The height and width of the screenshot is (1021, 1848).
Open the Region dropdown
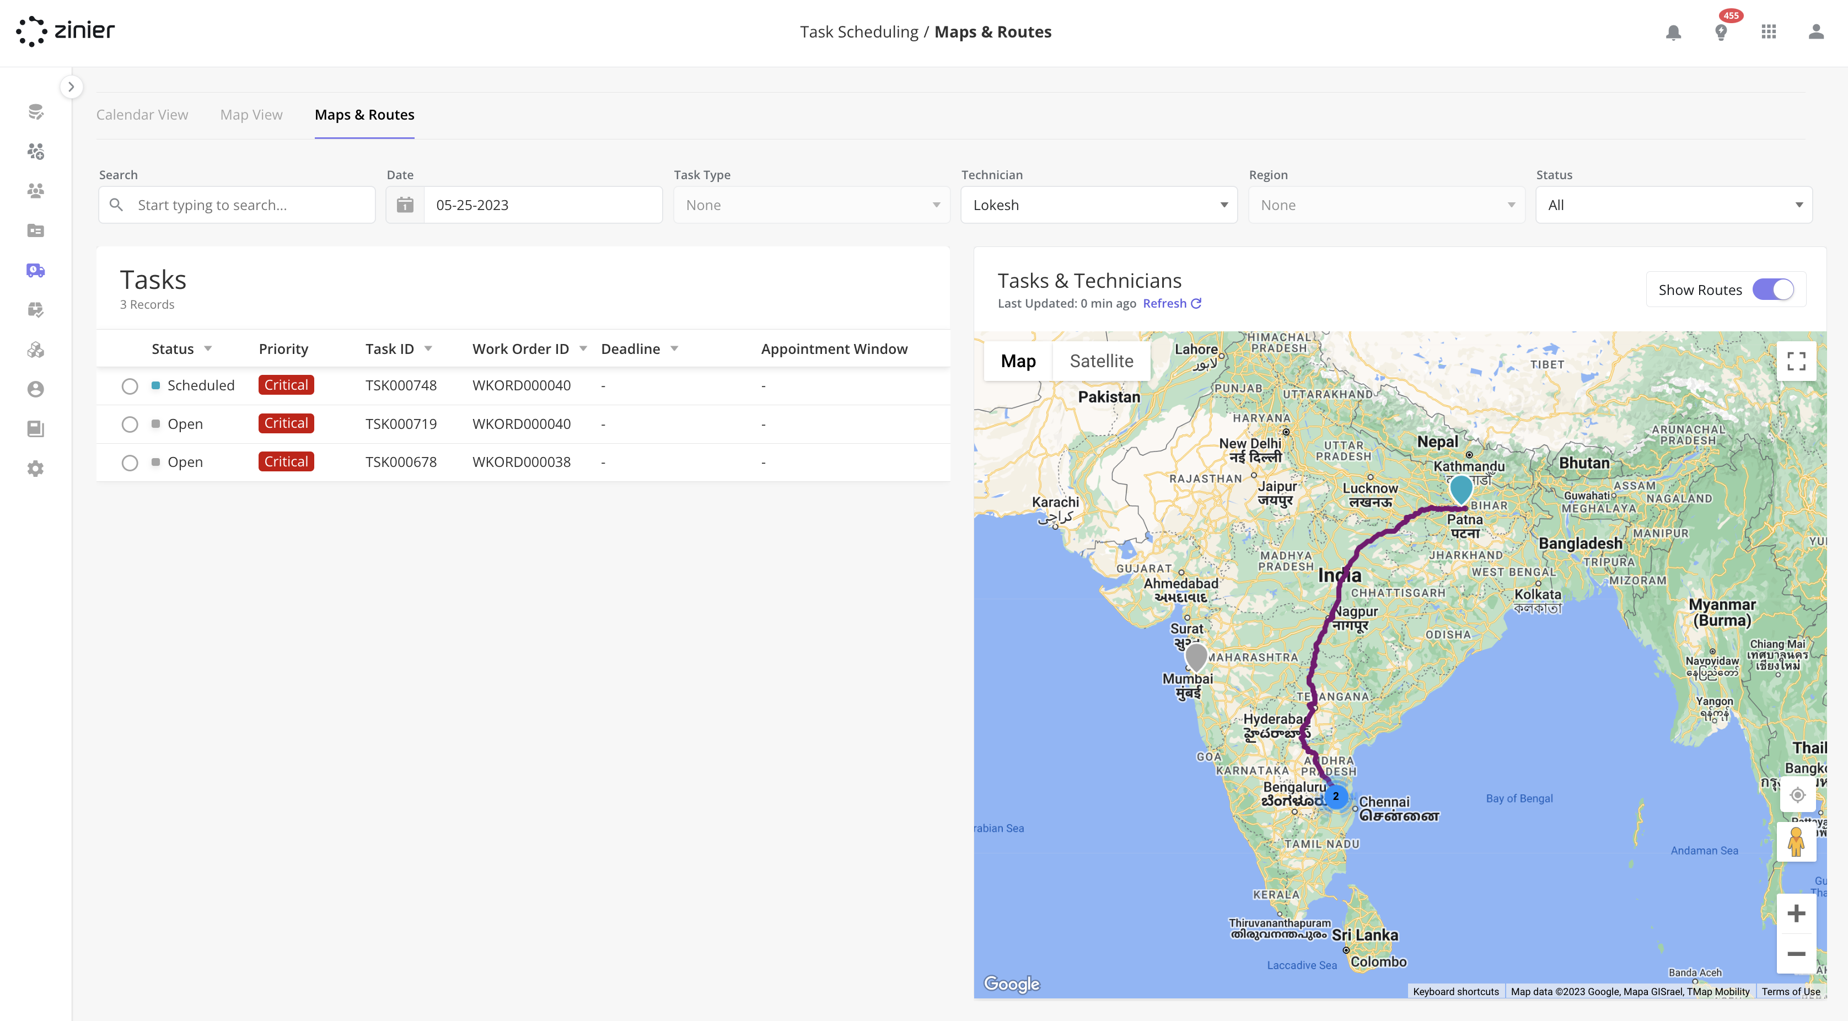pyautogui.click(x=1387, y=205)
